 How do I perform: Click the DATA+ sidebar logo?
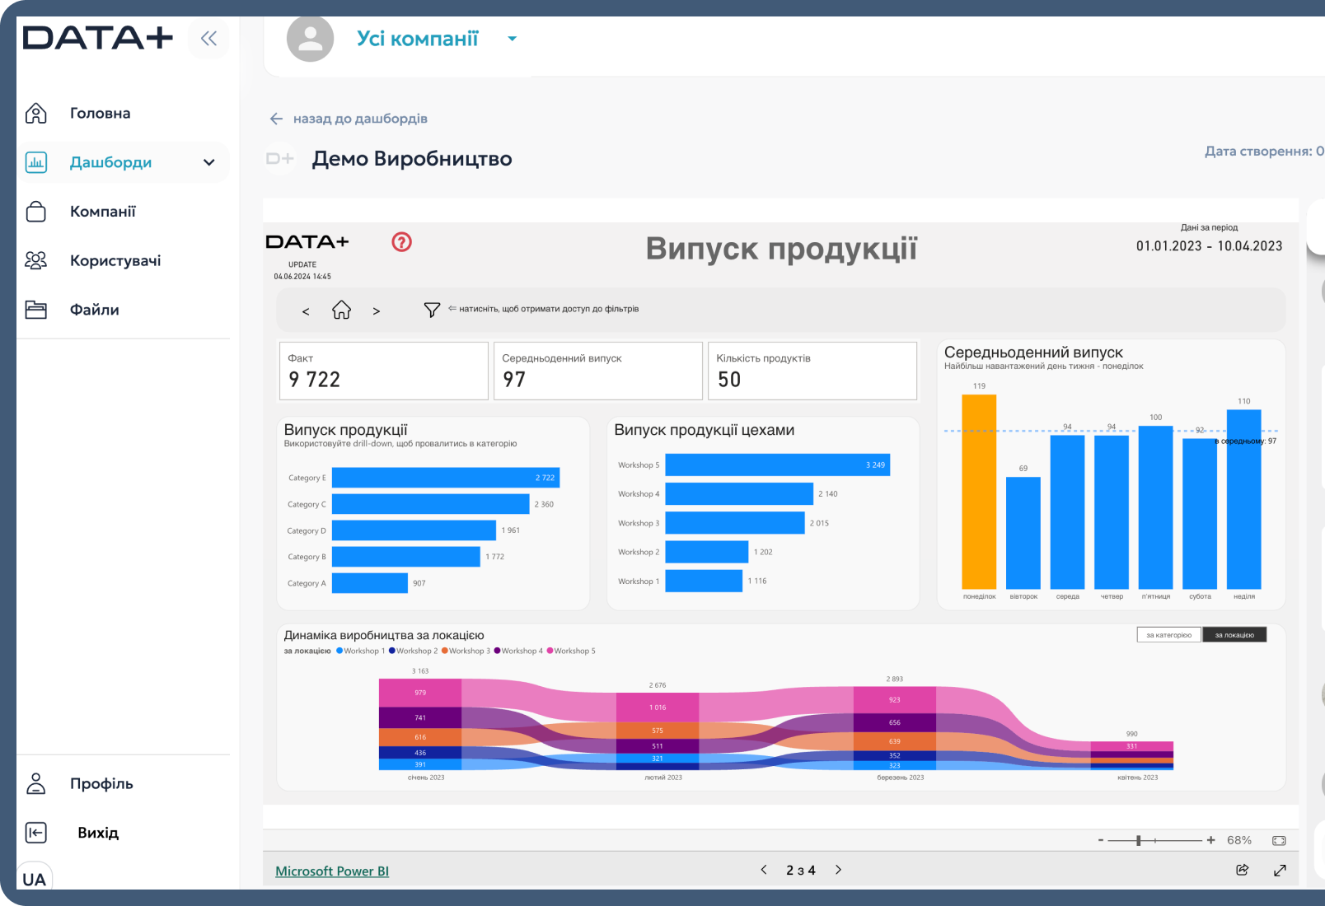point(98,38)
